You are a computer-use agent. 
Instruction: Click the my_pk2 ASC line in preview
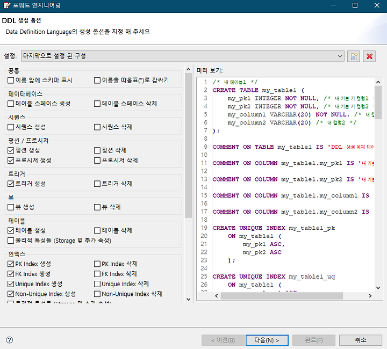click(x=262, y=252)
